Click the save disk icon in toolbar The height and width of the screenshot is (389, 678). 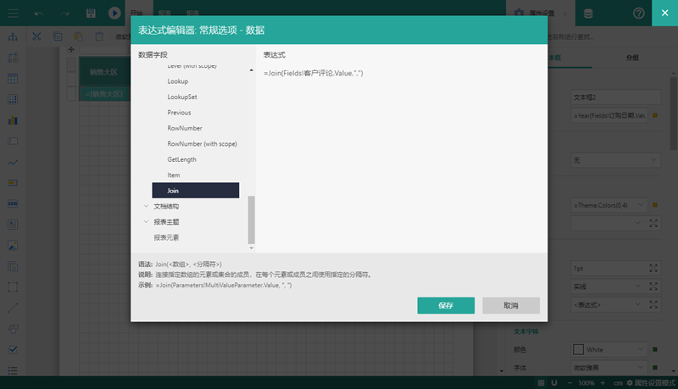(91, 14)
